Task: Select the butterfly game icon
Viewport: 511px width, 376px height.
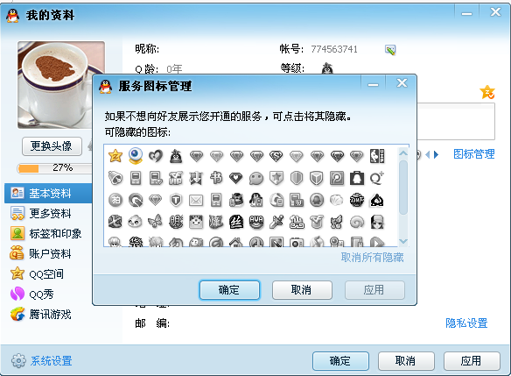Action: [x=156, y=222]
